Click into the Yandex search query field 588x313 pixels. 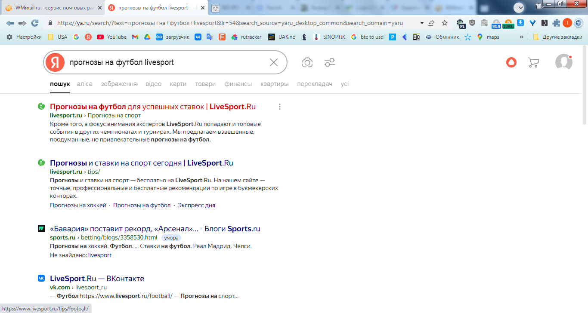pos(166,62)
